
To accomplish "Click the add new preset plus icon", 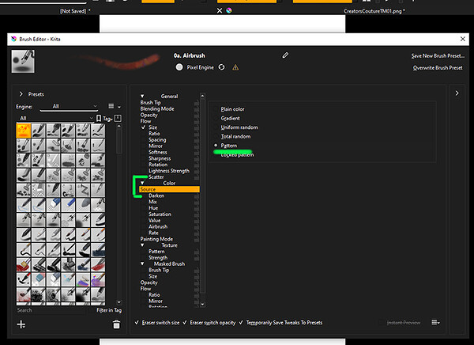I will click(x=21, y=324).
